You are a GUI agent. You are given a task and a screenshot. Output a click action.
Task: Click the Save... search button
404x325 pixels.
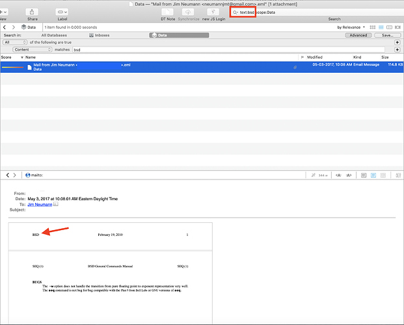388,35
